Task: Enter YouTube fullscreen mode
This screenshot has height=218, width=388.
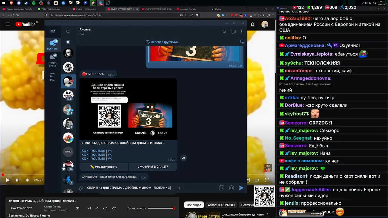Action: click(x=267, y=180)
